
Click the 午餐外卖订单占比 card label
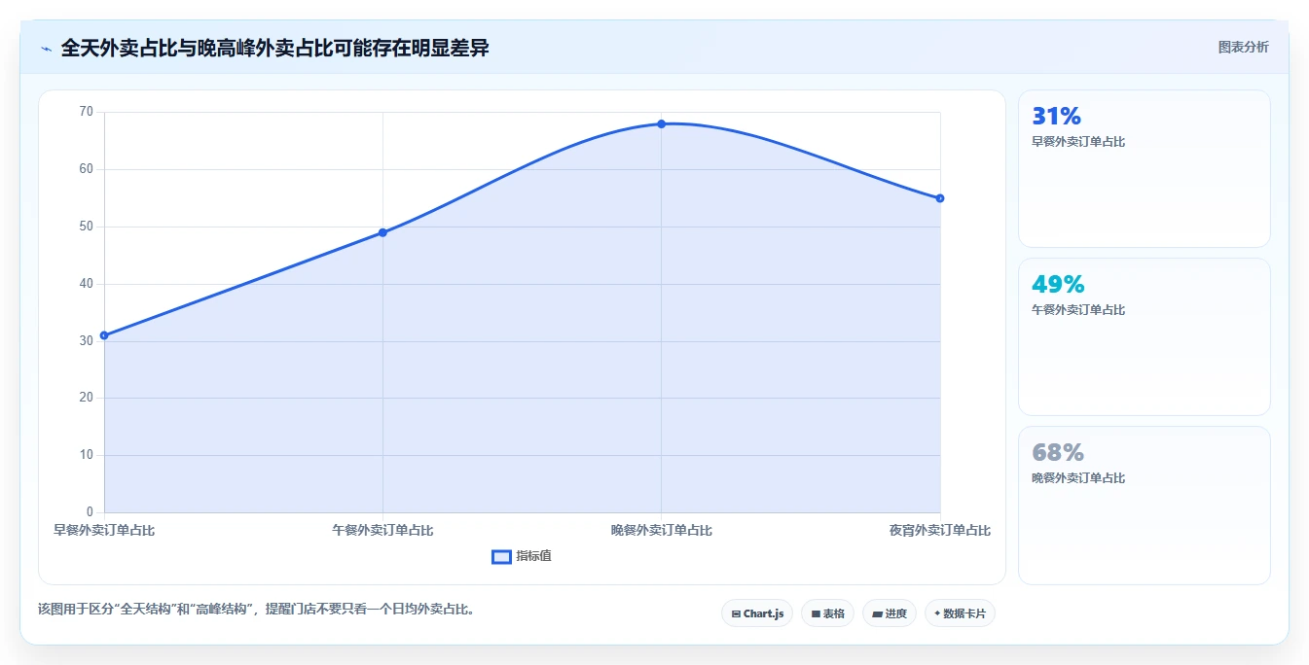pos(1078,310)
